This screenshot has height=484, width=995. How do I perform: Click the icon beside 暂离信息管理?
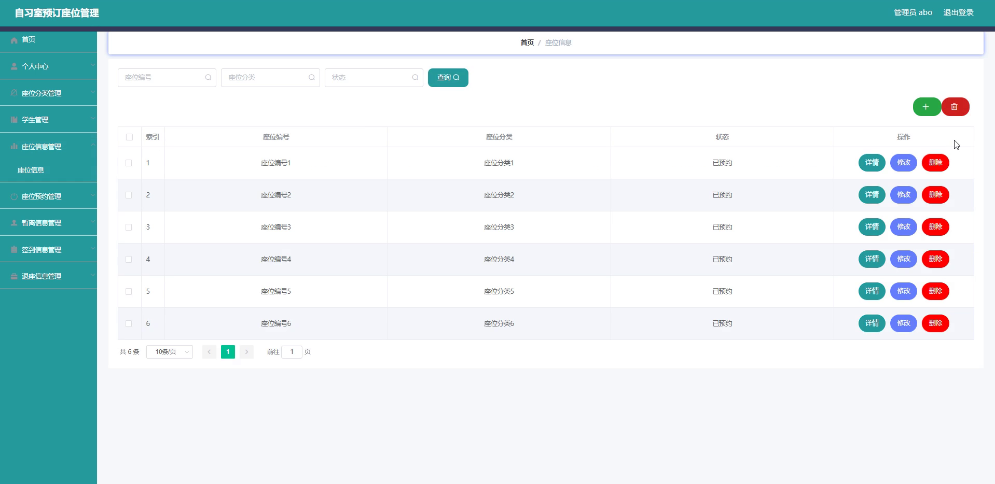point(14,223)
